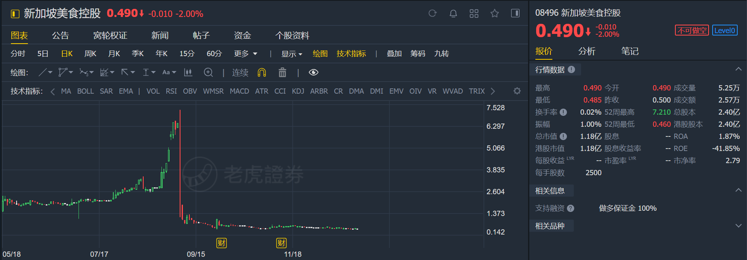Add stock to favorites with star
This screenshot has height=260, width=747.
pos(494,13)
